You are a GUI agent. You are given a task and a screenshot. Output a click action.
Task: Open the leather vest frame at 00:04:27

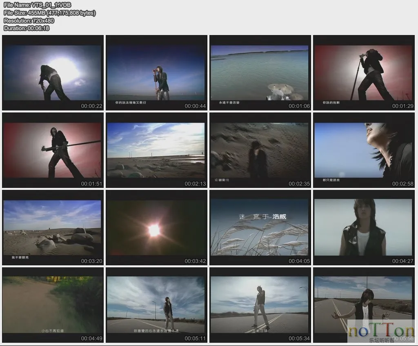364,227
